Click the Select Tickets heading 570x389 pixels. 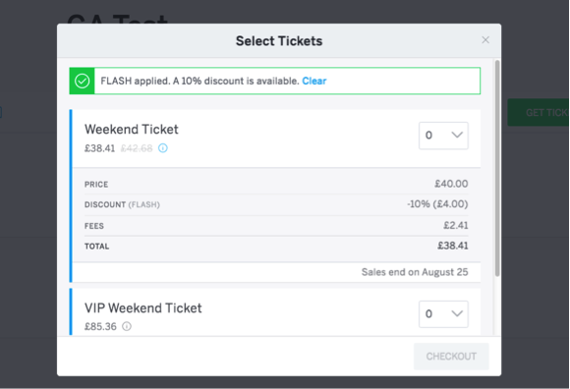(x=279, y=41)
